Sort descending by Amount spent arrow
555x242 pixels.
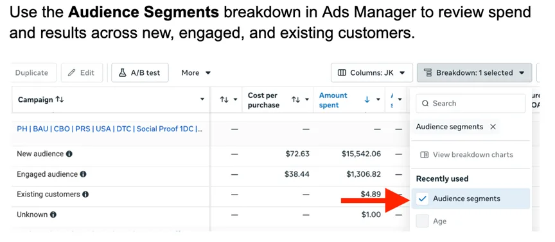click(x=367, y=100)
